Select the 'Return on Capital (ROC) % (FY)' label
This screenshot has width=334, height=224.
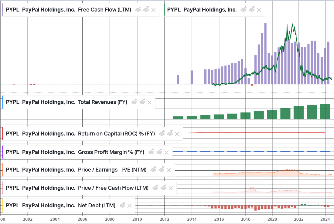click(x=117, y=134)
